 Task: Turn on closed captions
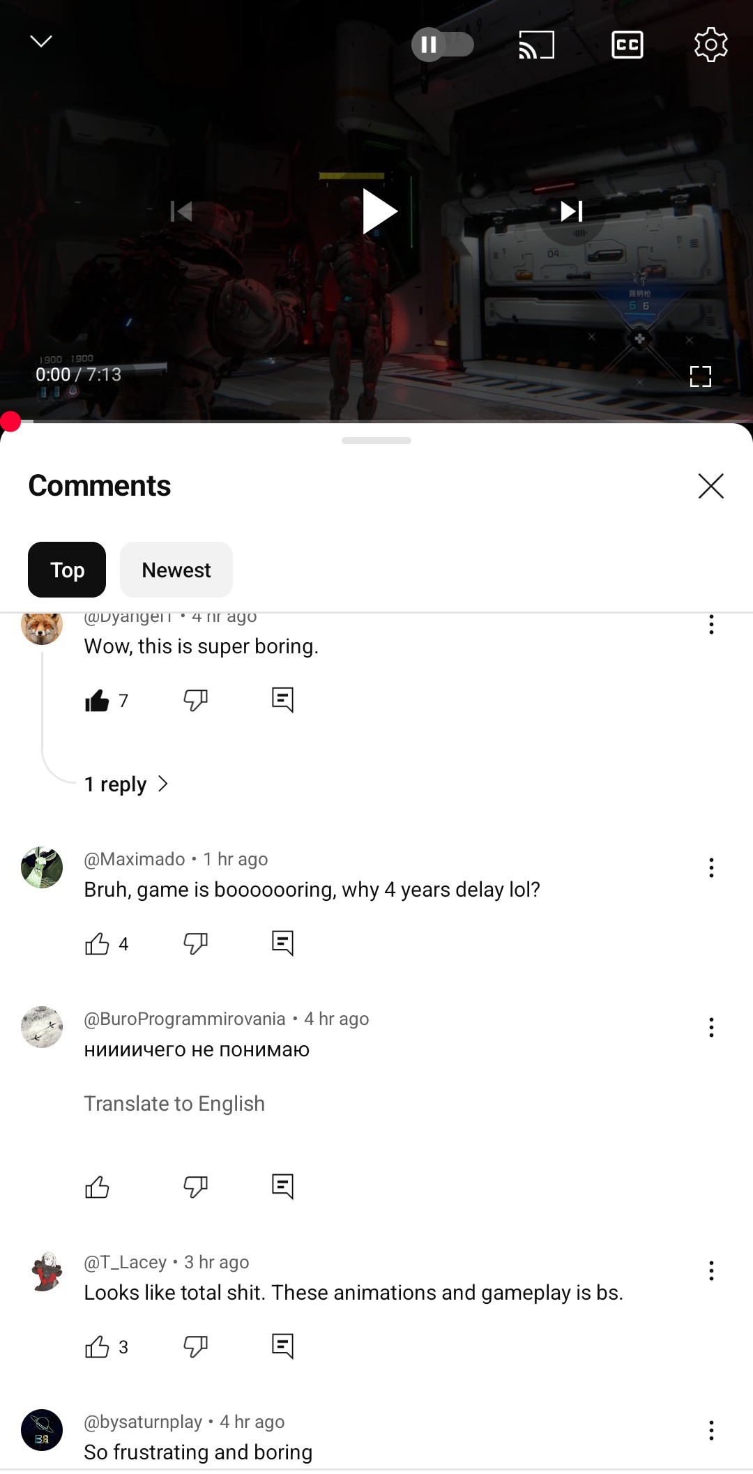tap(627, 45)
